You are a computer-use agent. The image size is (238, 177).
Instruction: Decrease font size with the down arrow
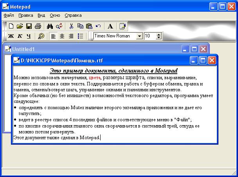pyautogui.click(x=159, y=38)
